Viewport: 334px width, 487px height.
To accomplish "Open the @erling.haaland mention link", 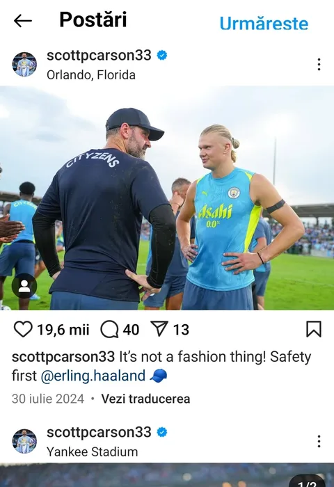I will click(x=93, y=376).
